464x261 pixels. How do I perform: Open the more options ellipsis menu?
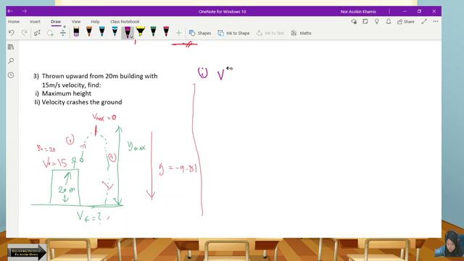(435, 22)
